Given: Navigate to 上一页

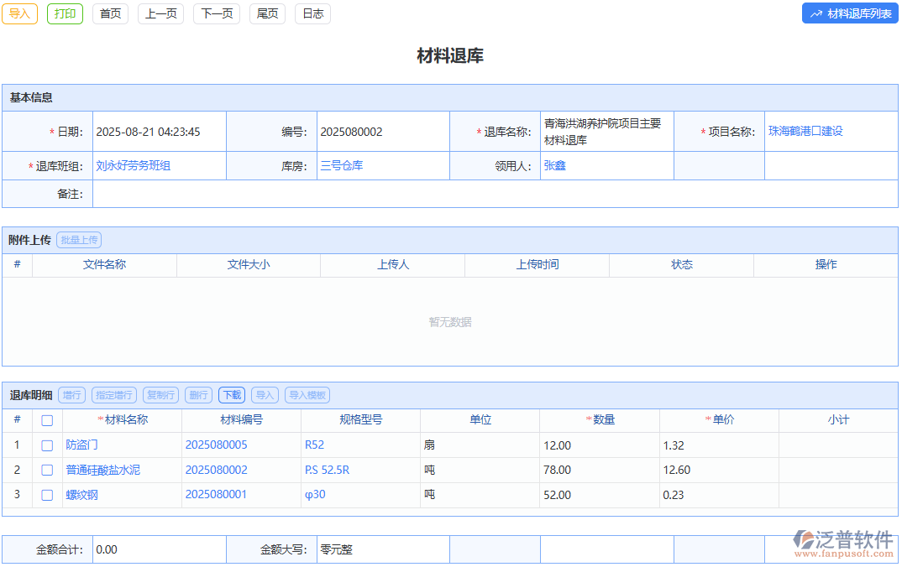Looking at the screenshot, I should 160,13.
